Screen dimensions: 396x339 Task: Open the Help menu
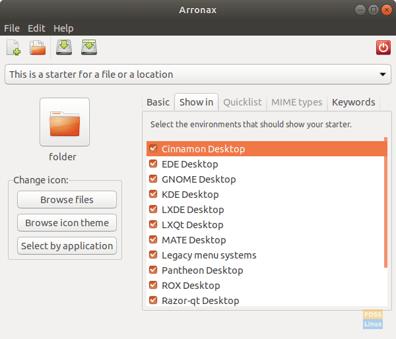coord(63,28)
